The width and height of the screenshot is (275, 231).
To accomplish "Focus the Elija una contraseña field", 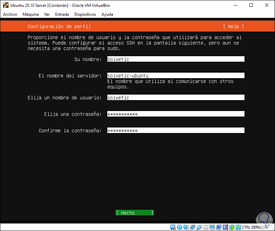I will (176, 114).
